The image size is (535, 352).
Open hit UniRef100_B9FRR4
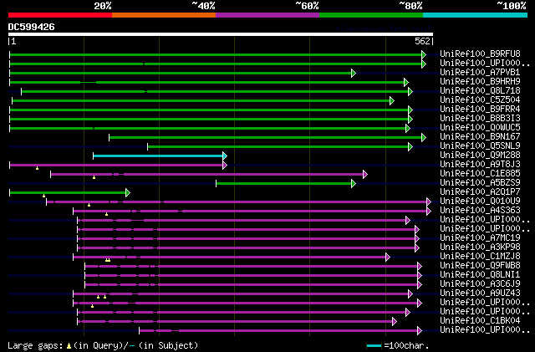pyautogui.click(x=480, y=109)
